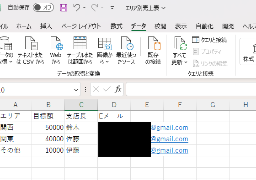
Task: Select column B header
Action: pyautogui.click(x=48, y=105)
